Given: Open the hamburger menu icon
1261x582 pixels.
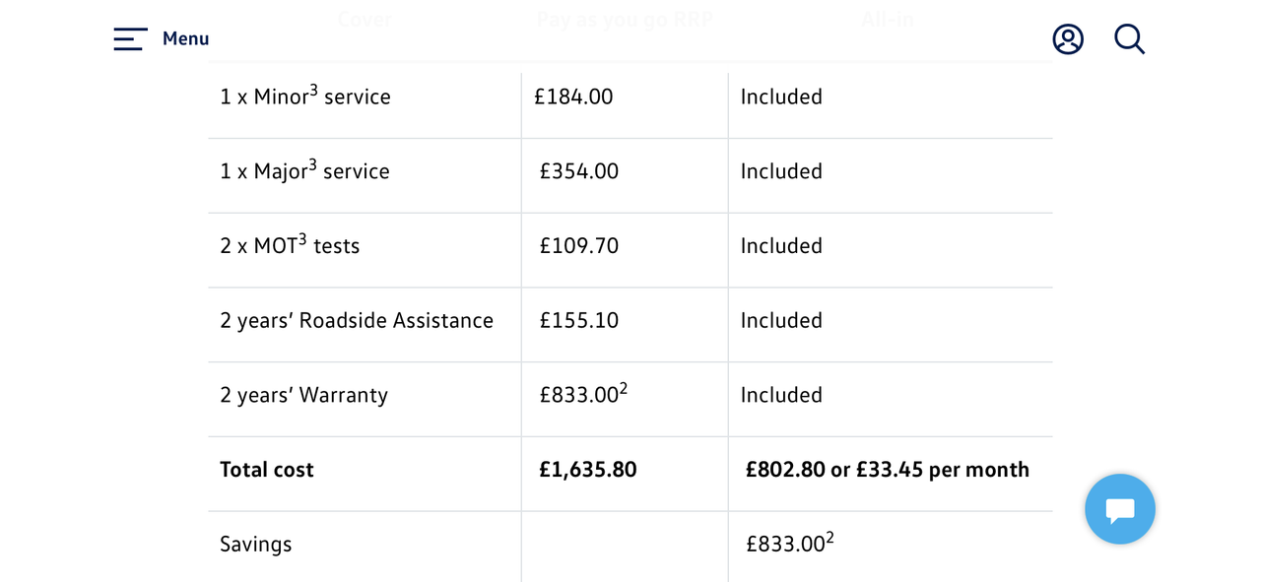Looking at the screenshot, I should coord(130,39).
